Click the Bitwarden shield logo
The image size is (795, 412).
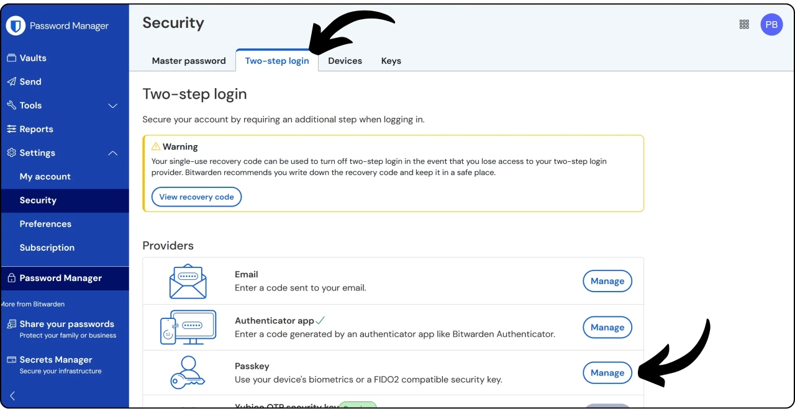coord(16,25)
